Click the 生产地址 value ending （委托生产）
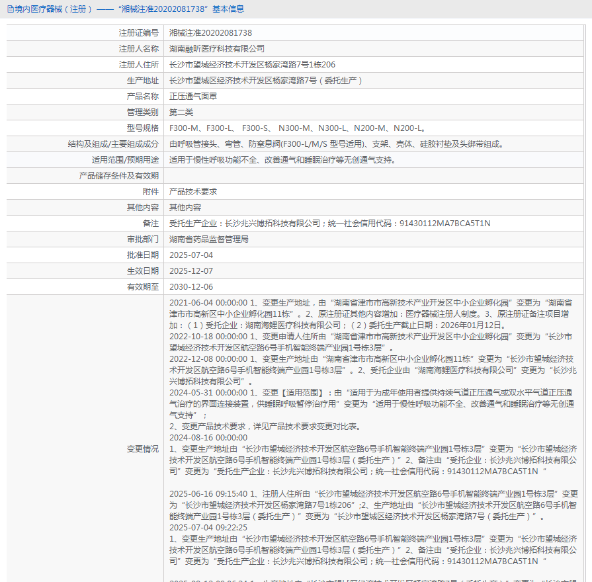Image resolution: width=592 pixels, height=582 pixels. pyautogui.click(x=266, y=81)
